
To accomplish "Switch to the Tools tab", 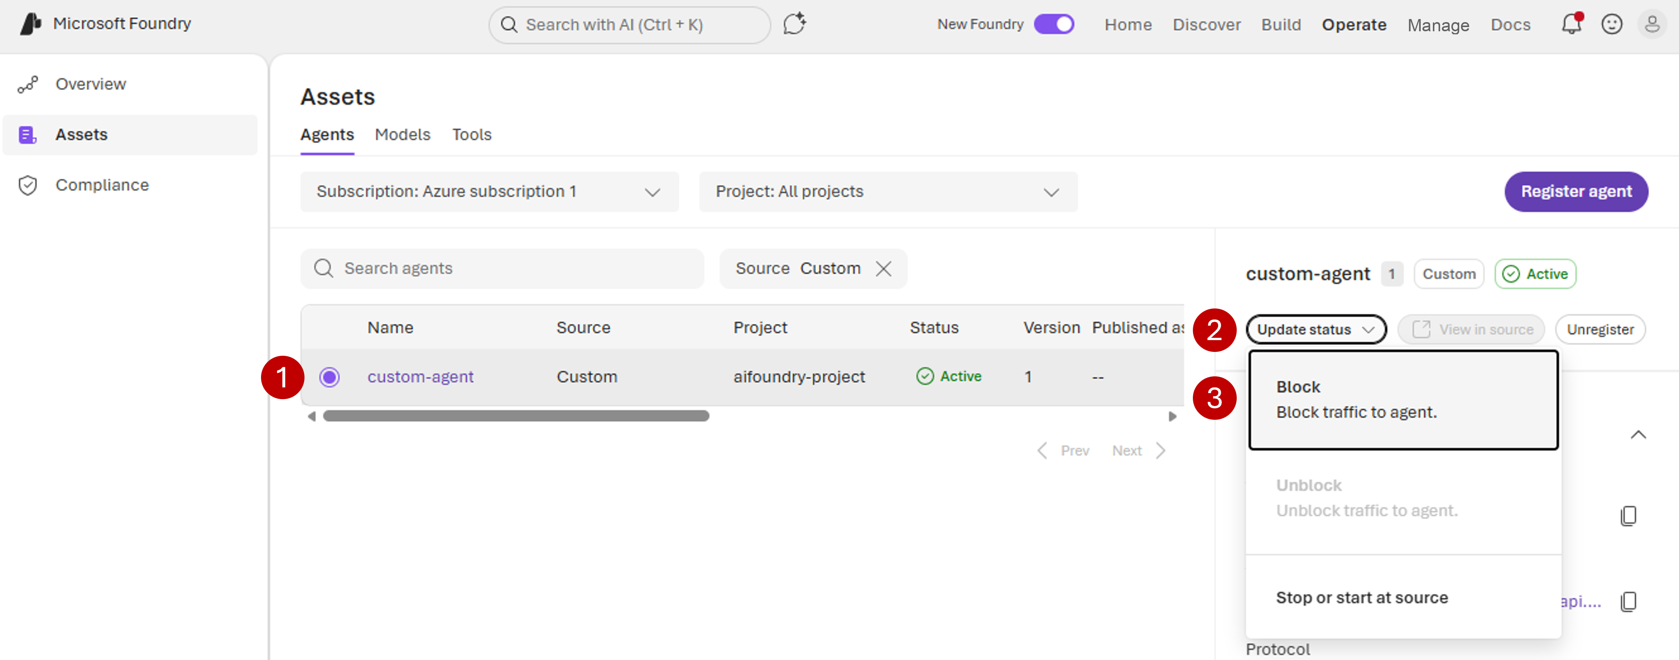I will click(472, 135).
